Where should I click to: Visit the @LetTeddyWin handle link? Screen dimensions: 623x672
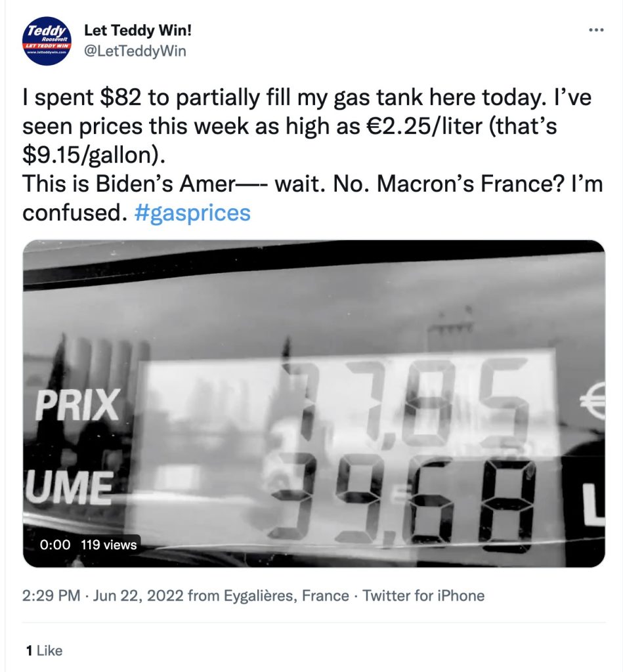coord(135,51)
